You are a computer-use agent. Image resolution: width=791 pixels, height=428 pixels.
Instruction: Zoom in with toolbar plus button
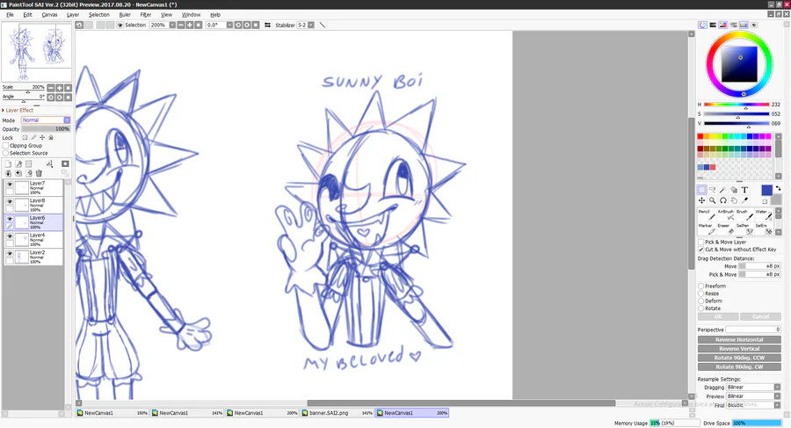click(x=190, y=25)
